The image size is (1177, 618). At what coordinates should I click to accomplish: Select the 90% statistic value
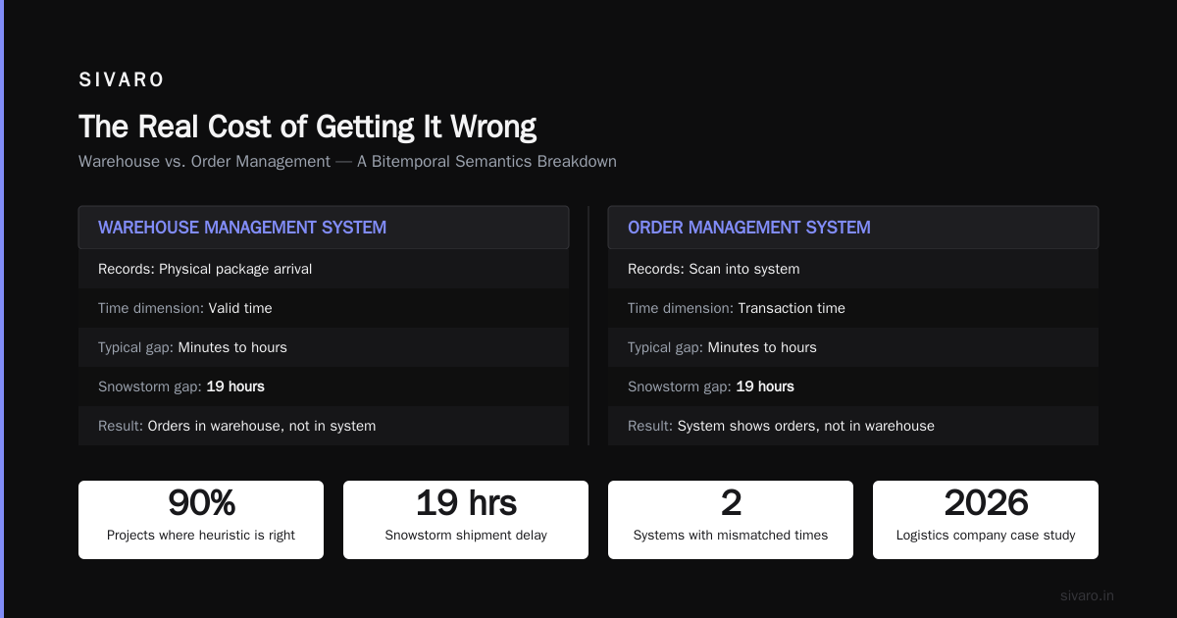201,503
